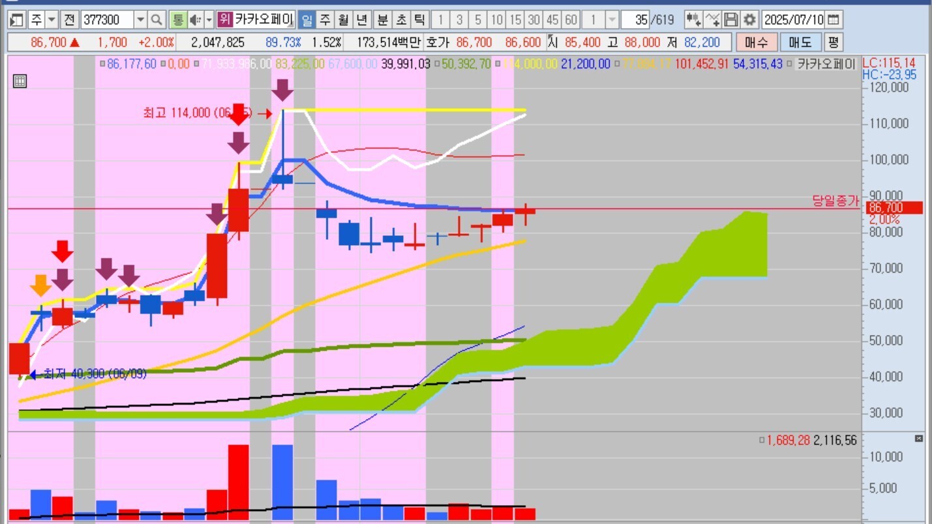Viewport: 932px width, 524px height.
Task: Select the 10 interval button
Action: [497, 20]
